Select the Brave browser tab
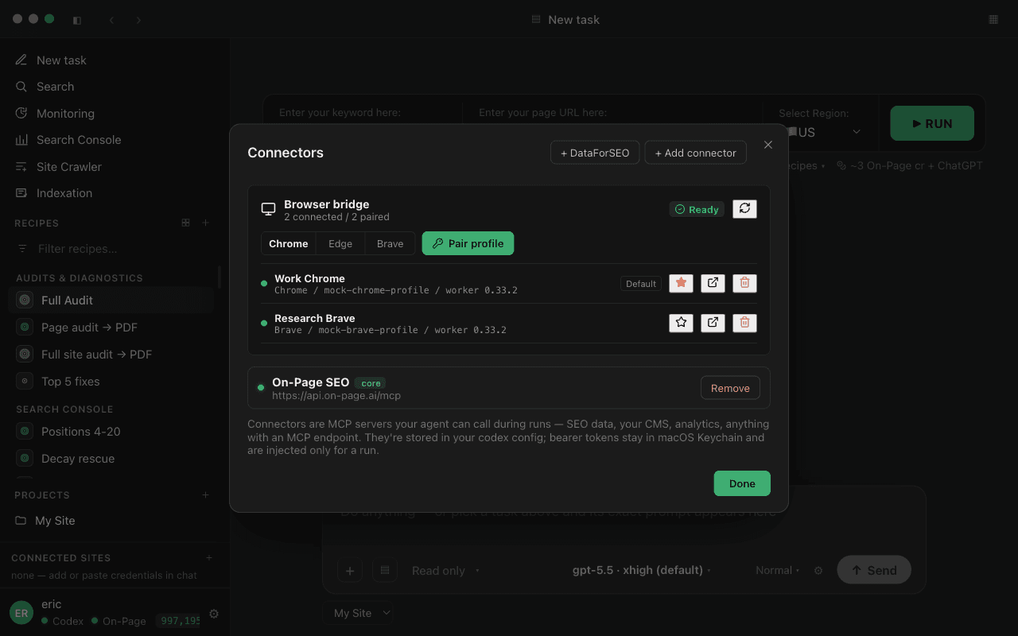 coord(390,243)
